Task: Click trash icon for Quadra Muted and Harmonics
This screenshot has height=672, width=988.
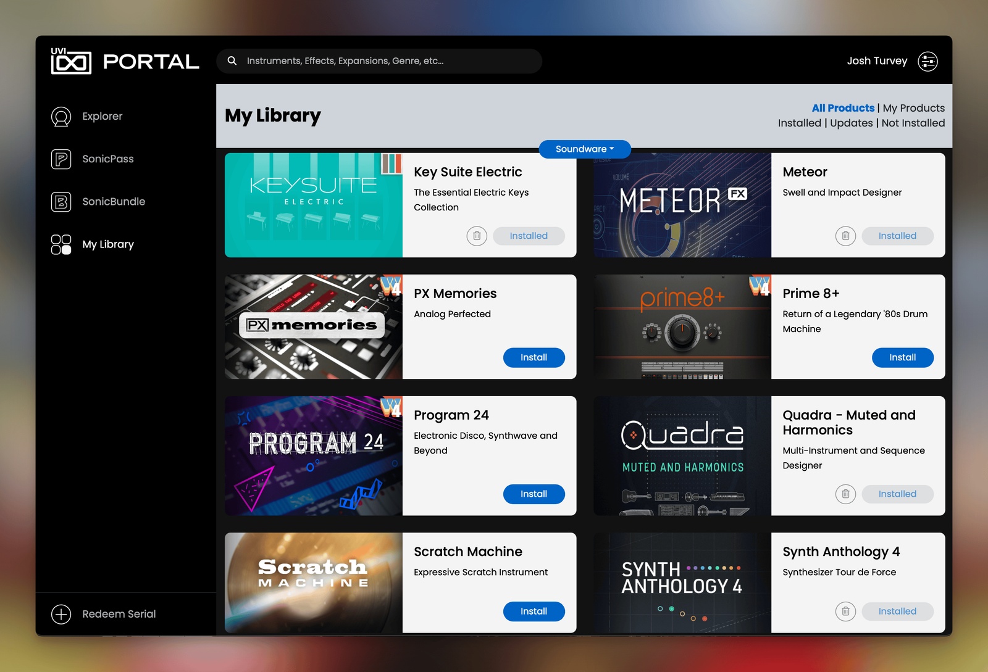Action: pyautogui.click(x=845, y=494)
